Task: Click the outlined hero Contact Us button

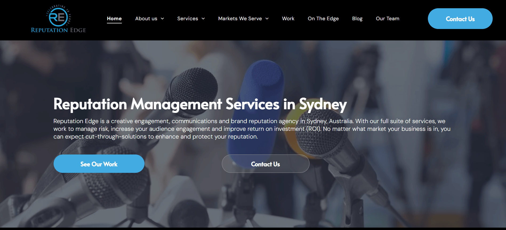Action: pyautogui.click(x=266, y=164)
